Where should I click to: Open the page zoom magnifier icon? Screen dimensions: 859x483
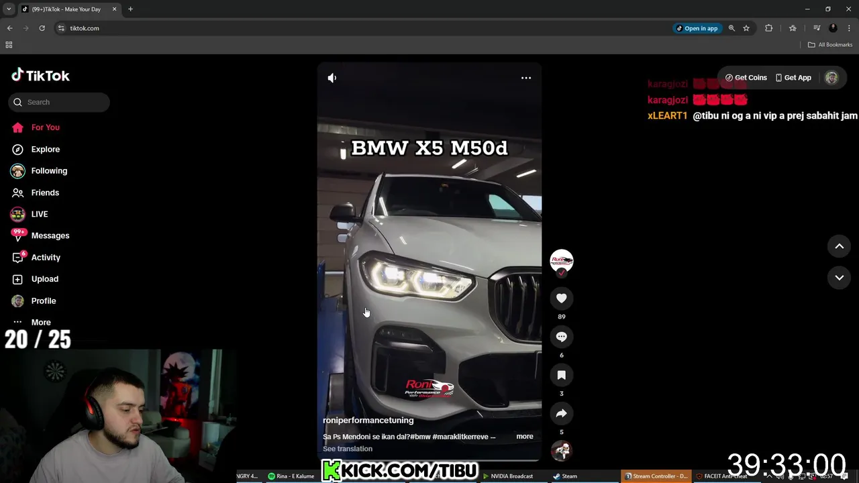(x=731, y=28)
